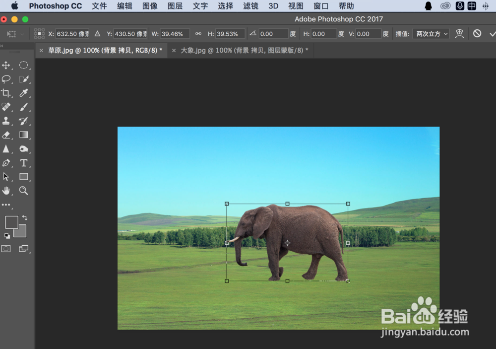Reset default foreground/background colors
496x349 pixels.
(7, 236)
